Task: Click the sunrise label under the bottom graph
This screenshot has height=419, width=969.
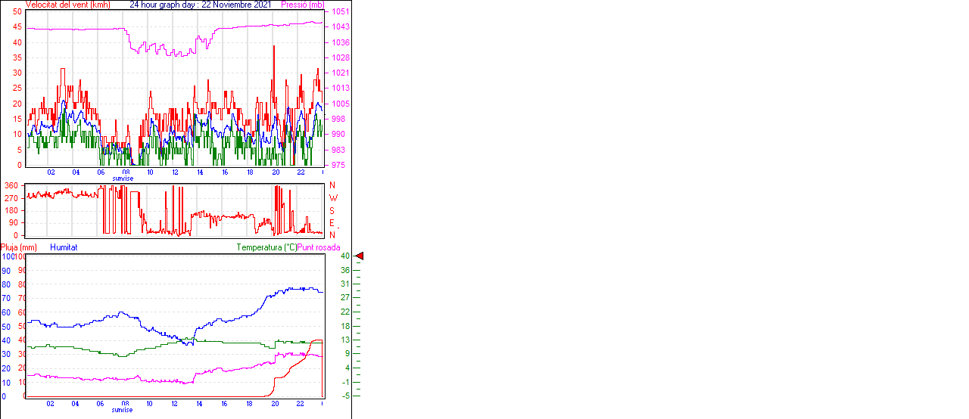Action: click(123, 410)
